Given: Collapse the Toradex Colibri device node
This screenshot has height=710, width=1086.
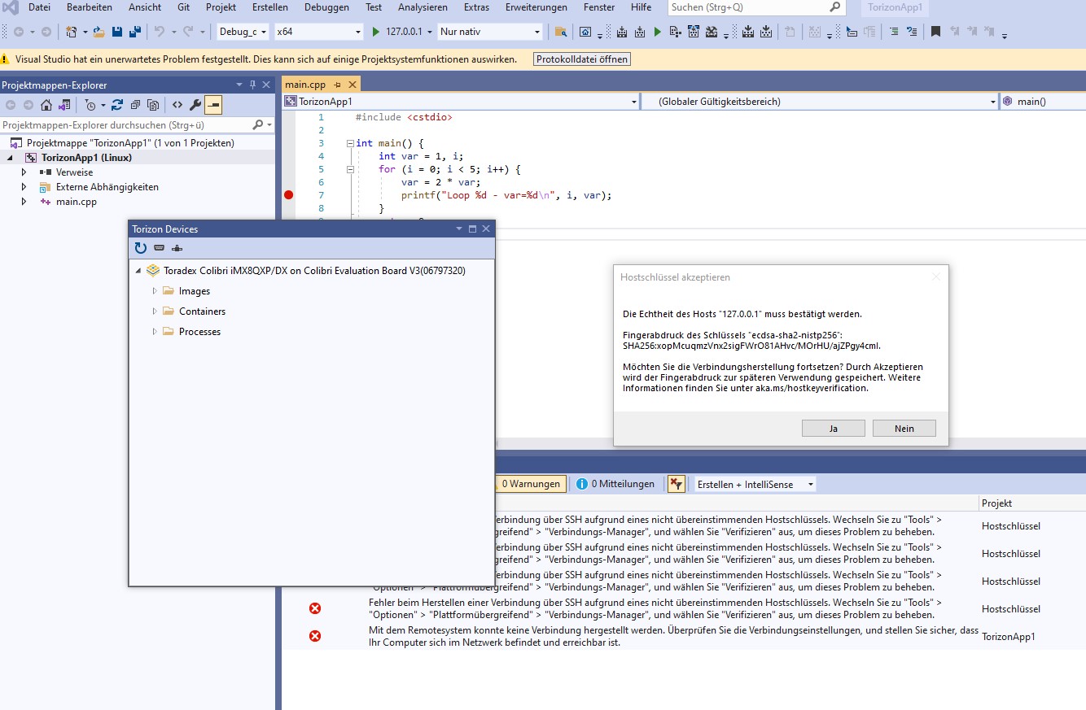Looking at the screenshot, I should click(x=138, y=271).
